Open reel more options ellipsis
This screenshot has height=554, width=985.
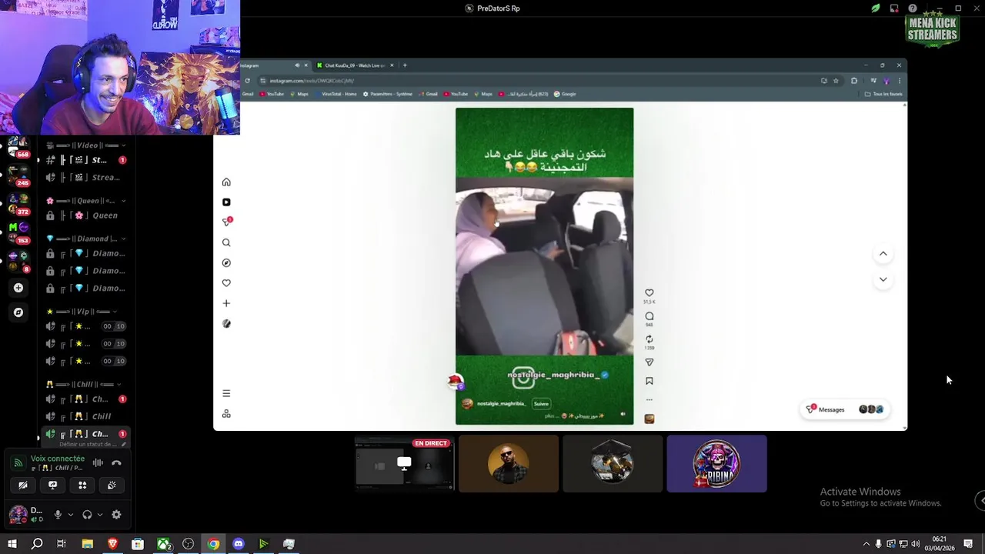coord(649,399)
